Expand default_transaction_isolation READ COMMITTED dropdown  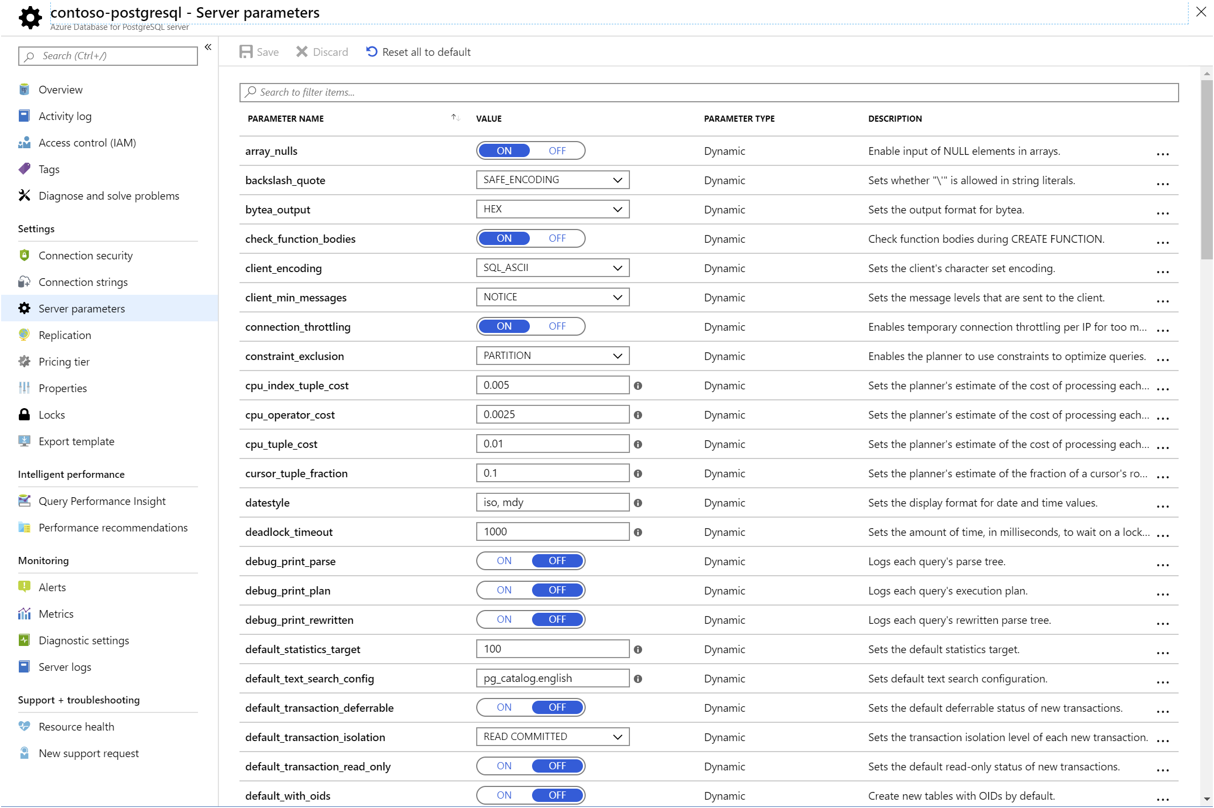[x=553, y=737]
